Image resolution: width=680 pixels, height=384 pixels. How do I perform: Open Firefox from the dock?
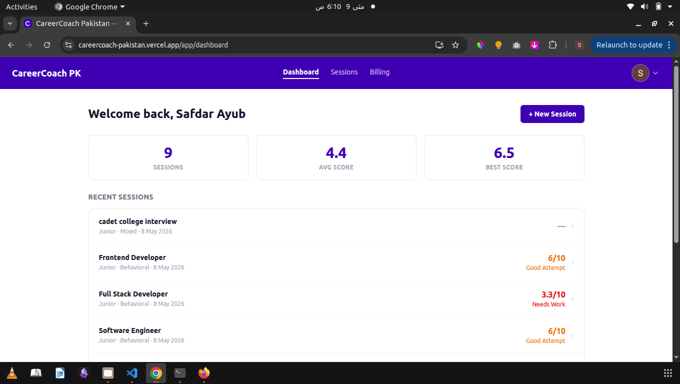point(204,373)
